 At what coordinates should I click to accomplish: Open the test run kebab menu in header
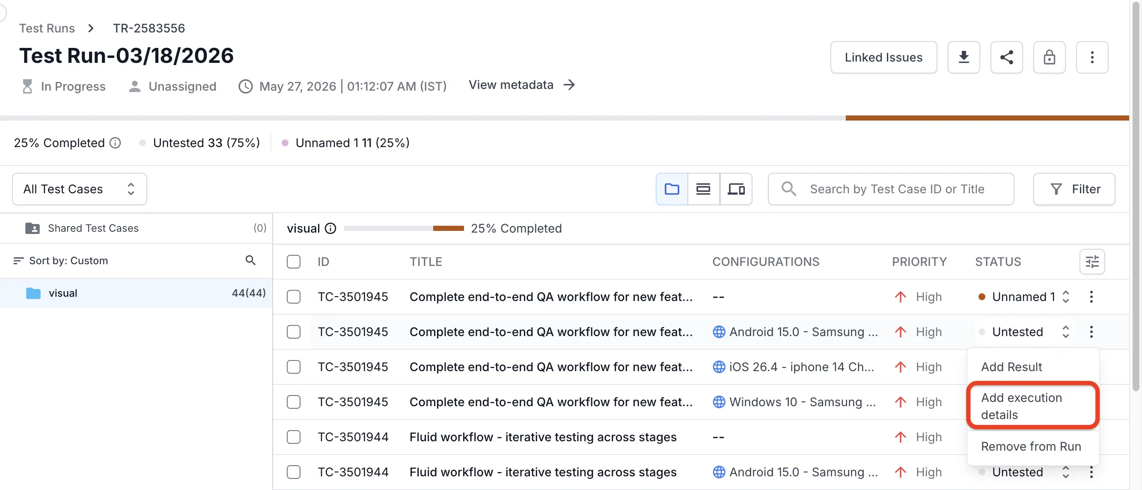click(x=1092, y=57)
